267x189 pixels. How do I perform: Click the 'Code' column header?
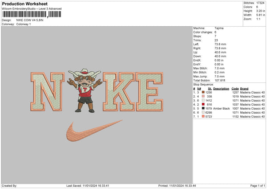[235, 89]
